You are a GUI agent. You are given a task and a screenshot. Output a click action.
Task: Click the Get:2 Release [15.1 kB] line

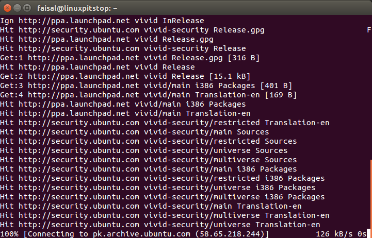pyautogui.click(x=125, y=76)
